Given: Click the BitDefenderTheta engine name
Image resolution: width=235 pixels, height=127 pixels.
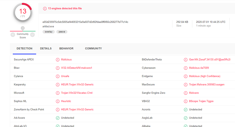Looking at the screenshot, I should [152, 59].
